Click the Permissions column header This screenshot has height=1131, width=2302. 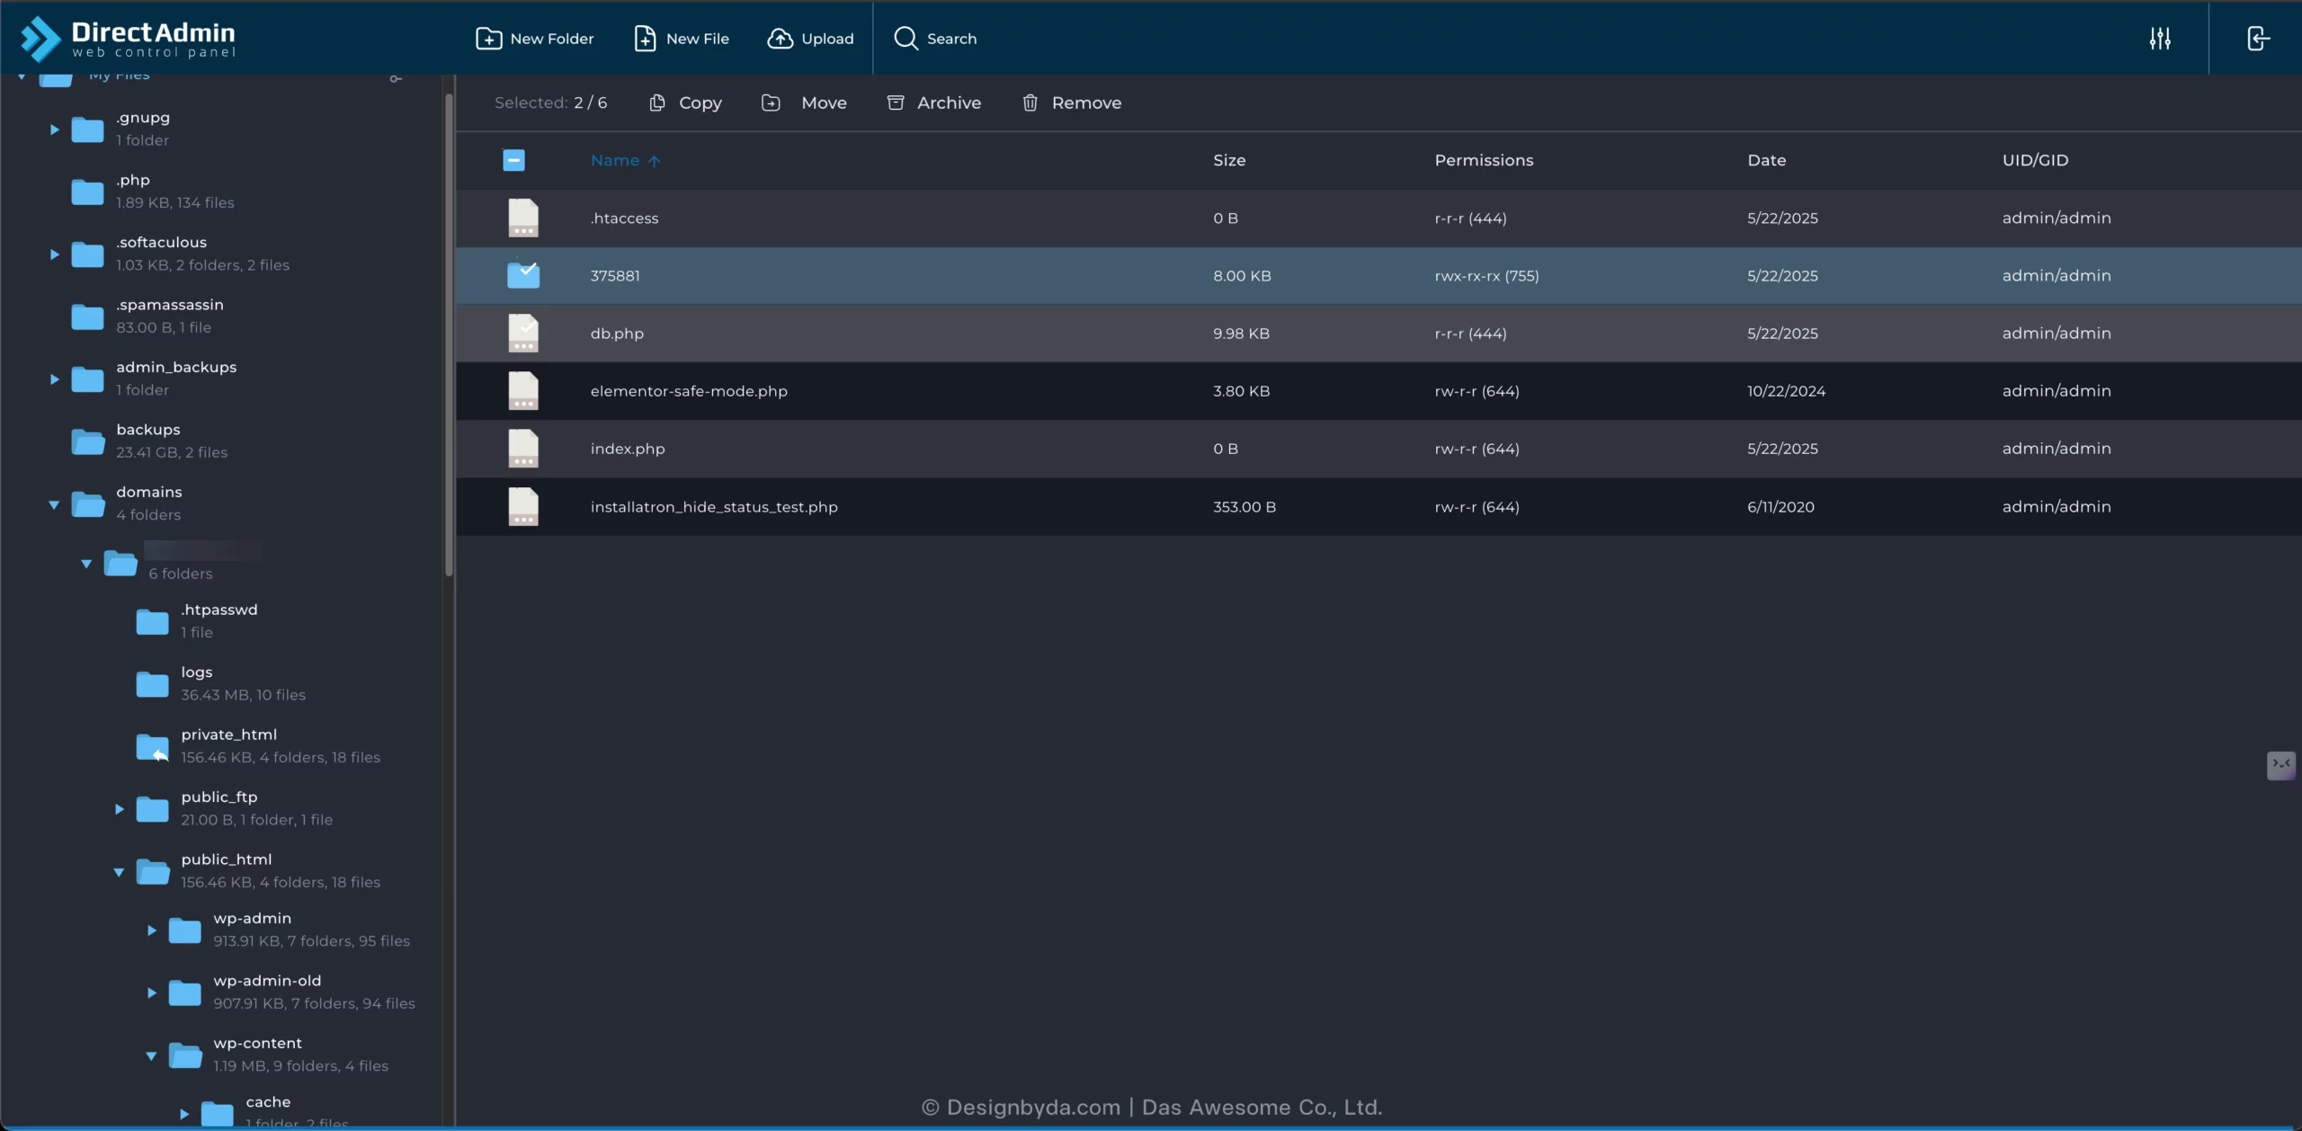click(1484, 160)
